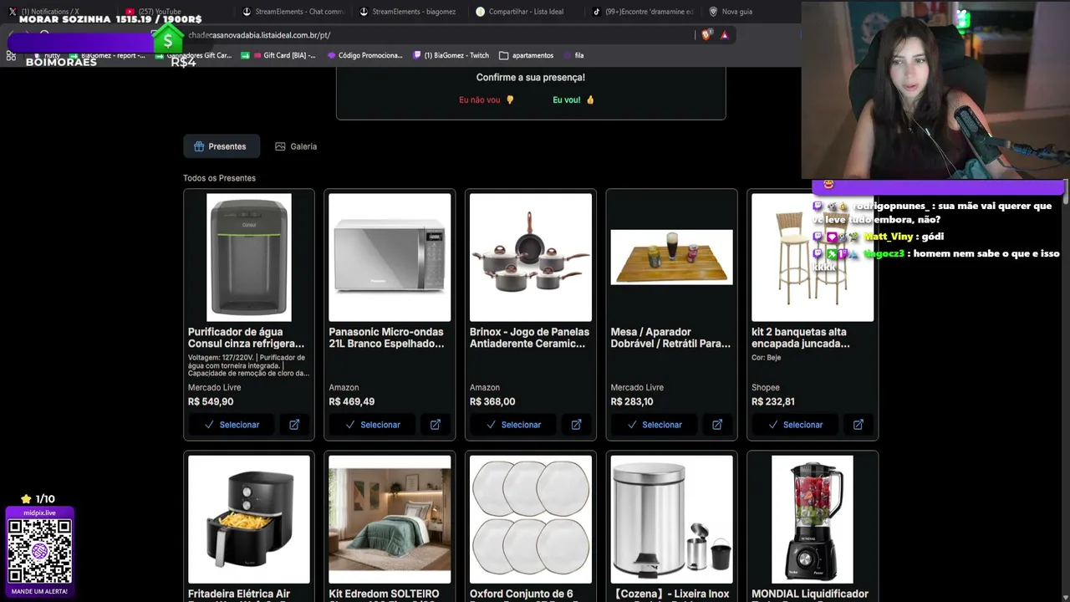Image resolution: width=1070 pixels, height=602 pixels.
Task: Click the Mesa / Aparador Dobrável title
Action: pyautogui.click(x=670, y=338)
